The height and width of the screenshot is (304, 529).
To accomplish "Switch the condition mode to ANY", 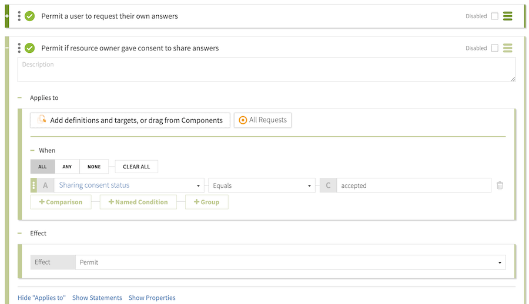I will [x=67, y=167].
